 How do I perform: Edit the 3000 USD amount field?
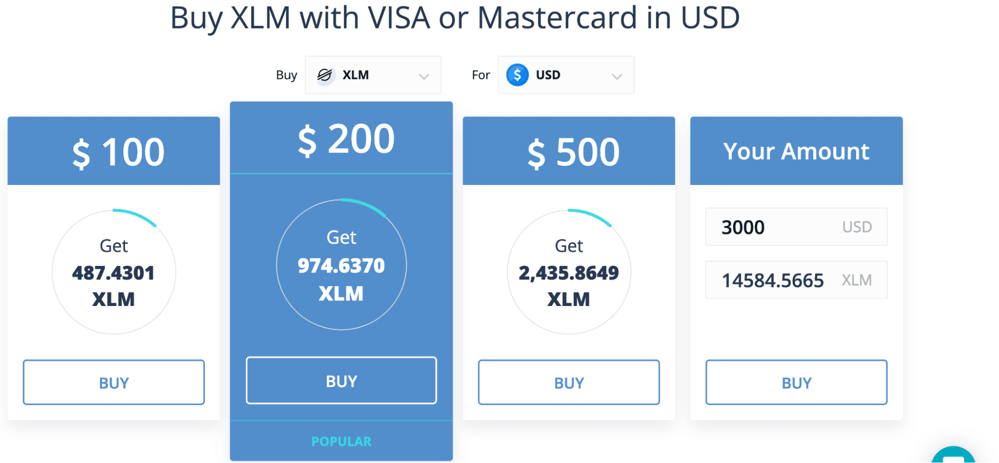pyautogui.click(x=796, y=227)
